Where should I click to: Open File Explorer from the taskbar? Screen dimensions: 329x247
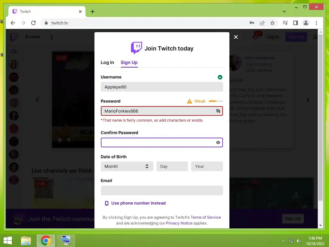click(26, 241)
